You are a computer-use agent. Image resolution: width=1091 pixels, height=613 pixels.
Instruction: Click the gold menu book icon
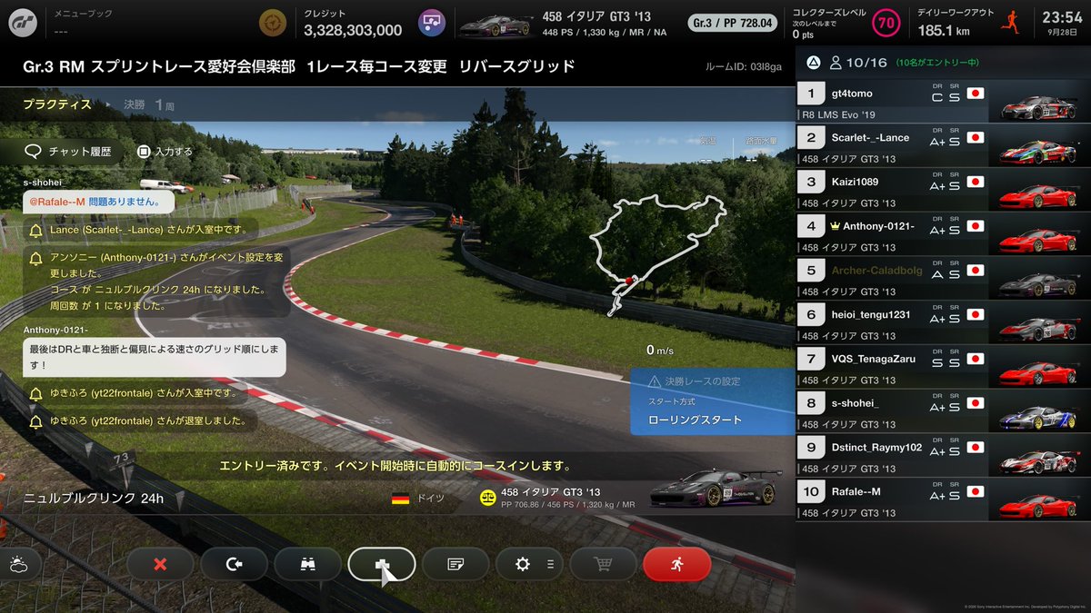[271, 22]
